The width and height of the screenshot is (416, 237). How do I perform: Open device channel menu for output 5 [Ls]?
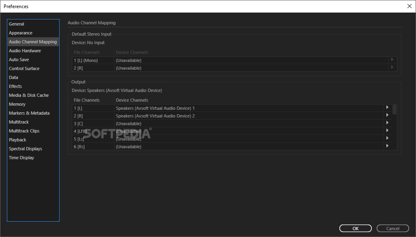[387, 138]
